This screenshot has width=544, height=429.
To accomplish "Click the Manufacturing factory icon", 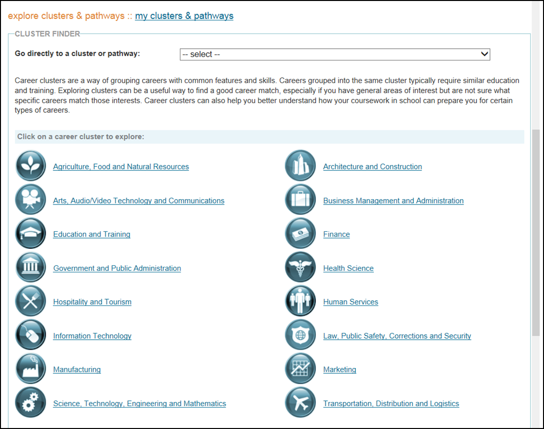I will (31, 368).
